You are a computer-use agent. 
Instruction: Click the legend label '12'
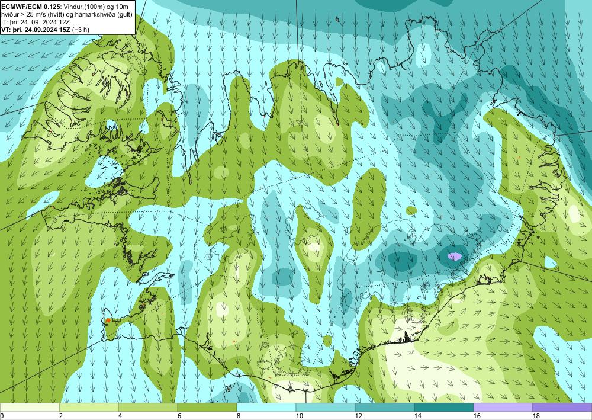[x=358, y=416]
